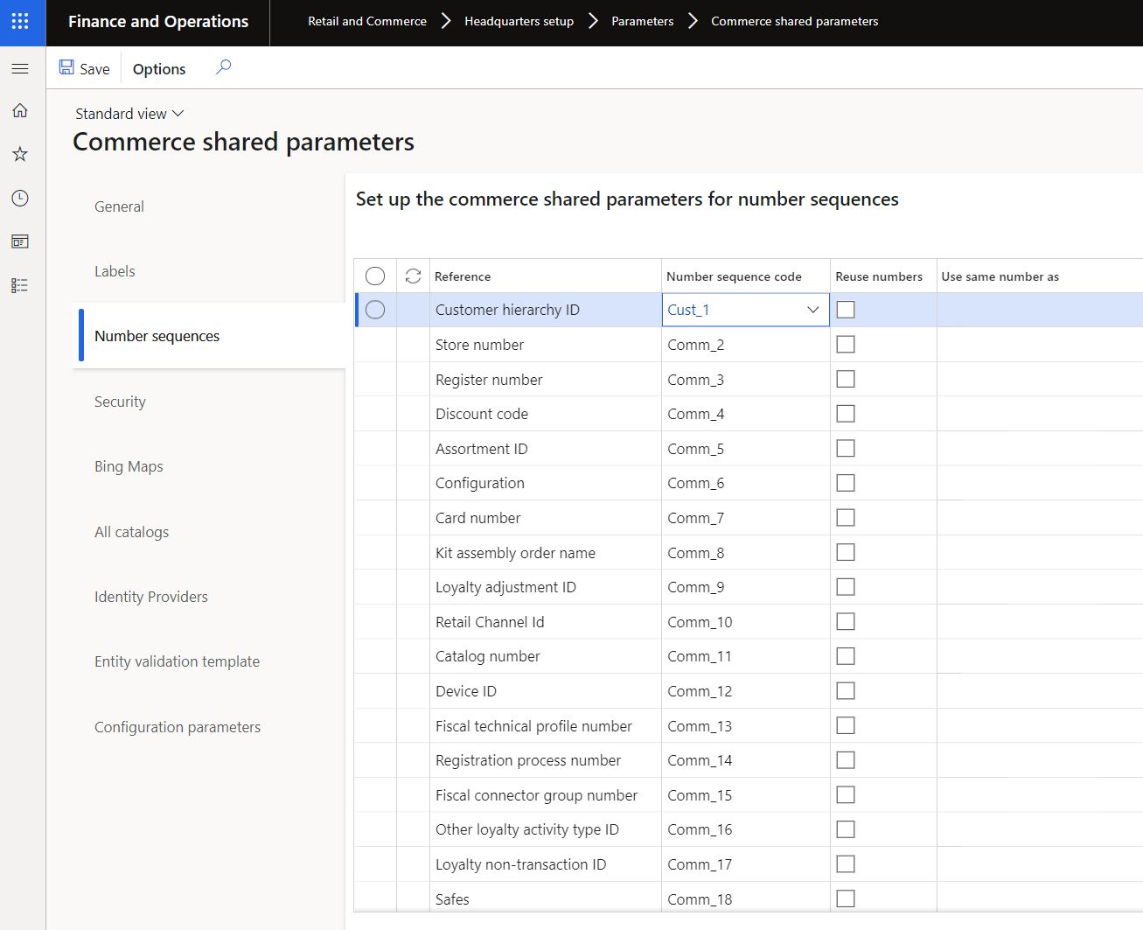Expand the Cust_1 number sequence dropdown

click(x=812, y=310)
